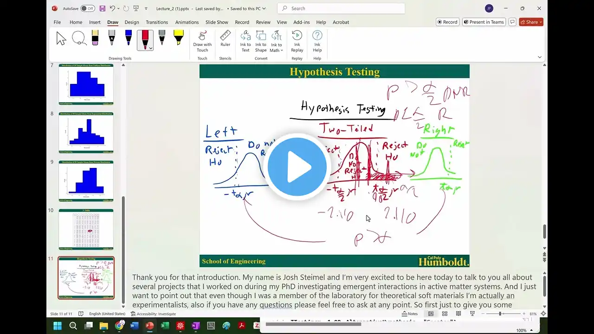Open the File menu
This screenshot has width=594, height=334.
coord(57,22)
